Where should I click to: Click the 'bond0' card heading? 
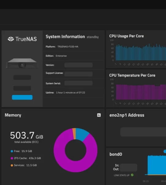click(x=116, y=154)
